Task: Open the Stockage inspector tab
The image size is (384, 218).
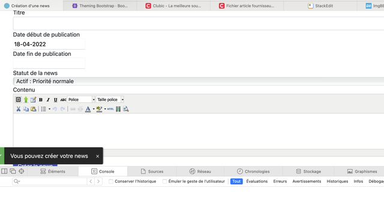Action: 308,171
